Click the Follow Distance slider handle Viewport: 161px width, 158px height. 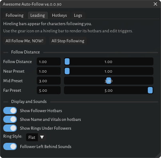[x=67, y=61]
